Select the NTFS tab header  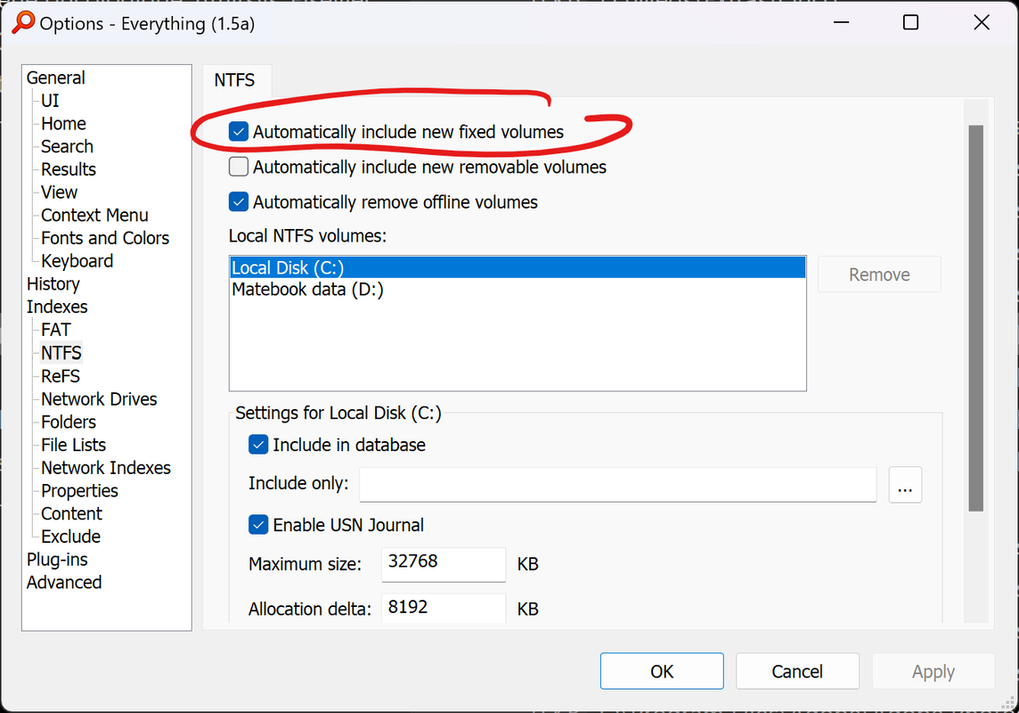235,80
